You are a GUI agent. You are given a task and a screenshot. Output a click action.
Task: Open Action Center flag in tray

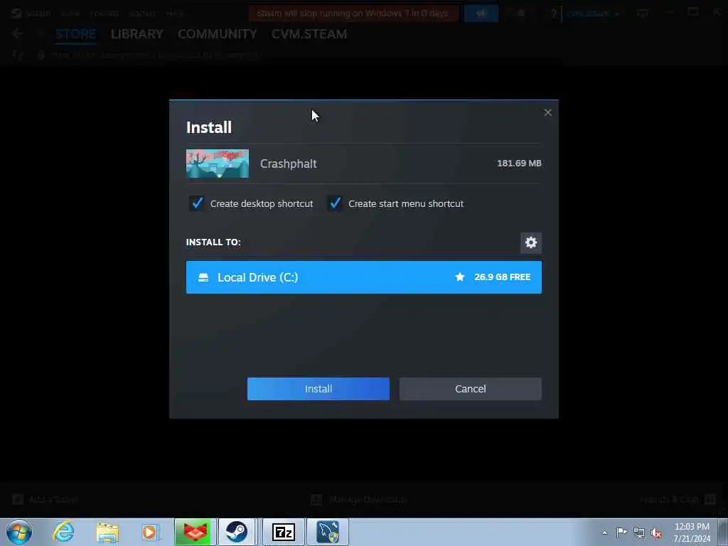[621, 532]
